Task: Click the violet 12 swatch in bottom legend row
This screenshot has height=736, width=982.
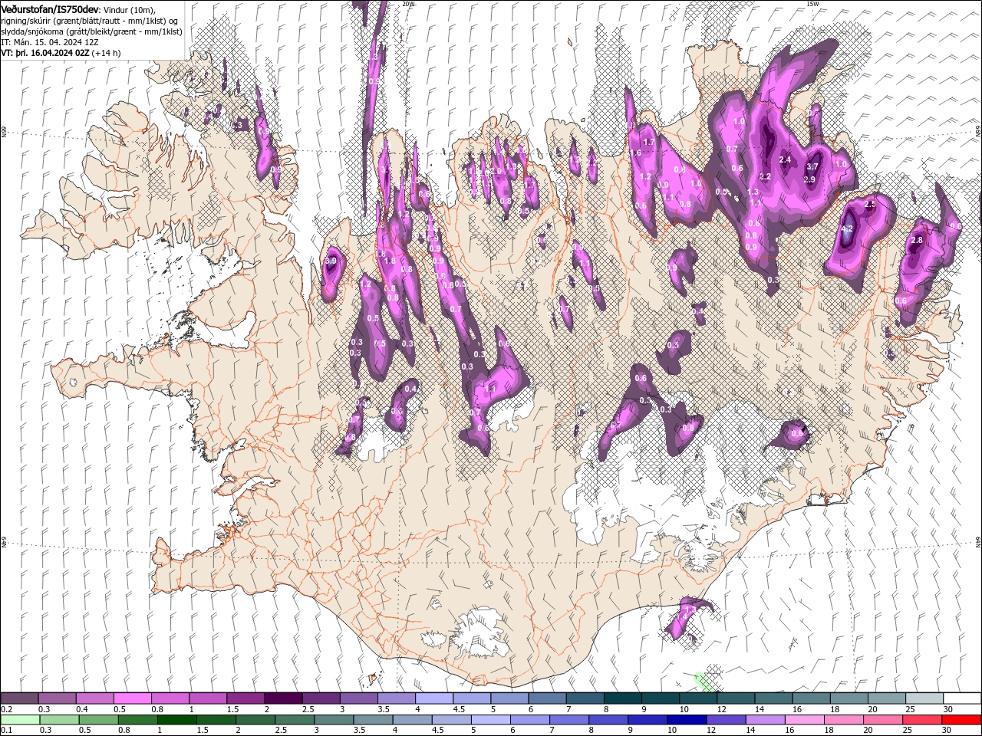Action: [x=725, y=720]
